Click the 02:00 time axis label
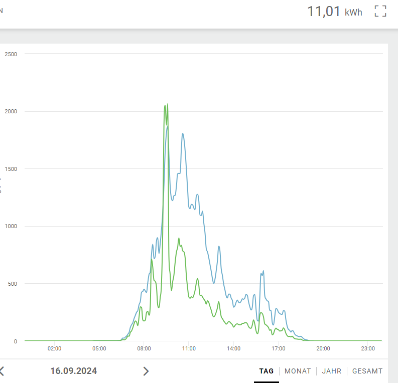 tap(54, 348)
